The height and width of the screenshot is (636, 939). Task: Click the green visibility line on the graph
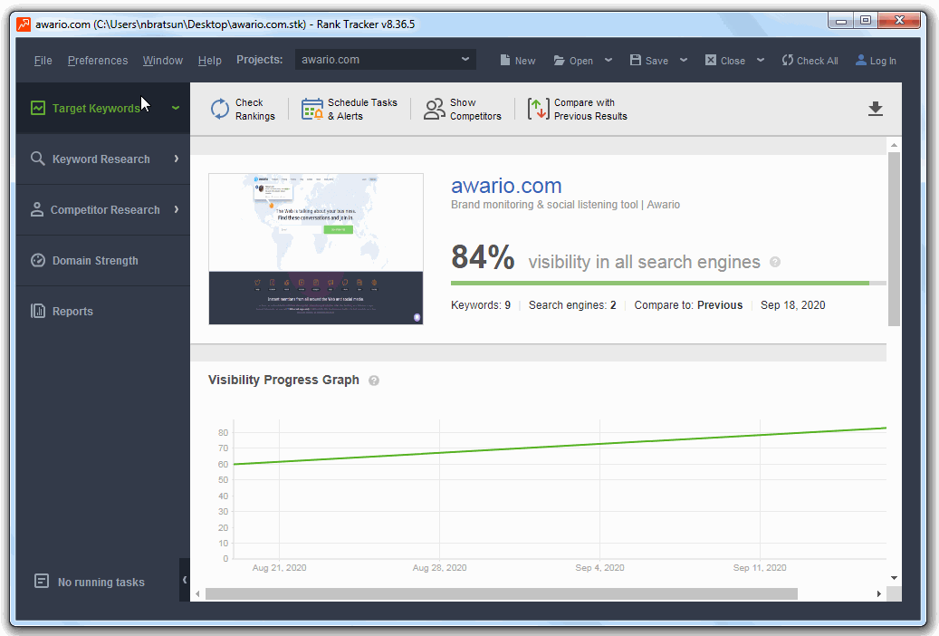point(560,446)
